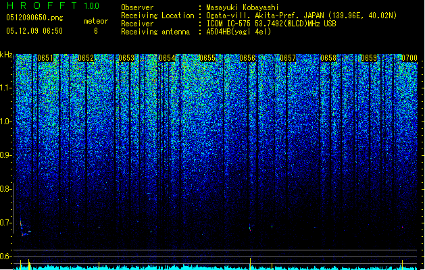Click the meteor echo trace before 0651
This screenshot has height=270, width=425.
coord(25,227)
